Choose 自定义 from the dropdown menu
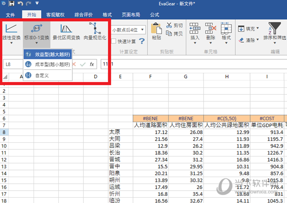Viewport: 287px width, 203px height. tap(48, 75)
